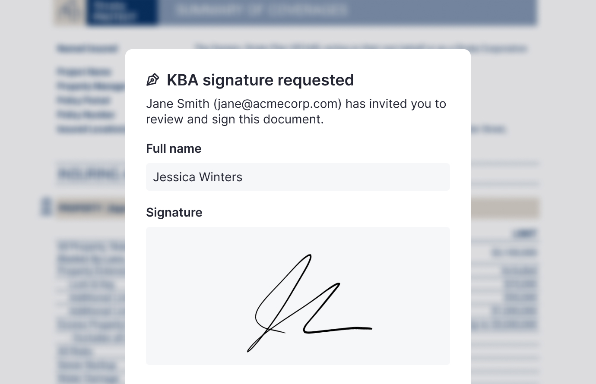The height and width of the screenshot is (384, 596).
Task: Click the jane@acmecorp.com email address
Action: tap(277, 104)
